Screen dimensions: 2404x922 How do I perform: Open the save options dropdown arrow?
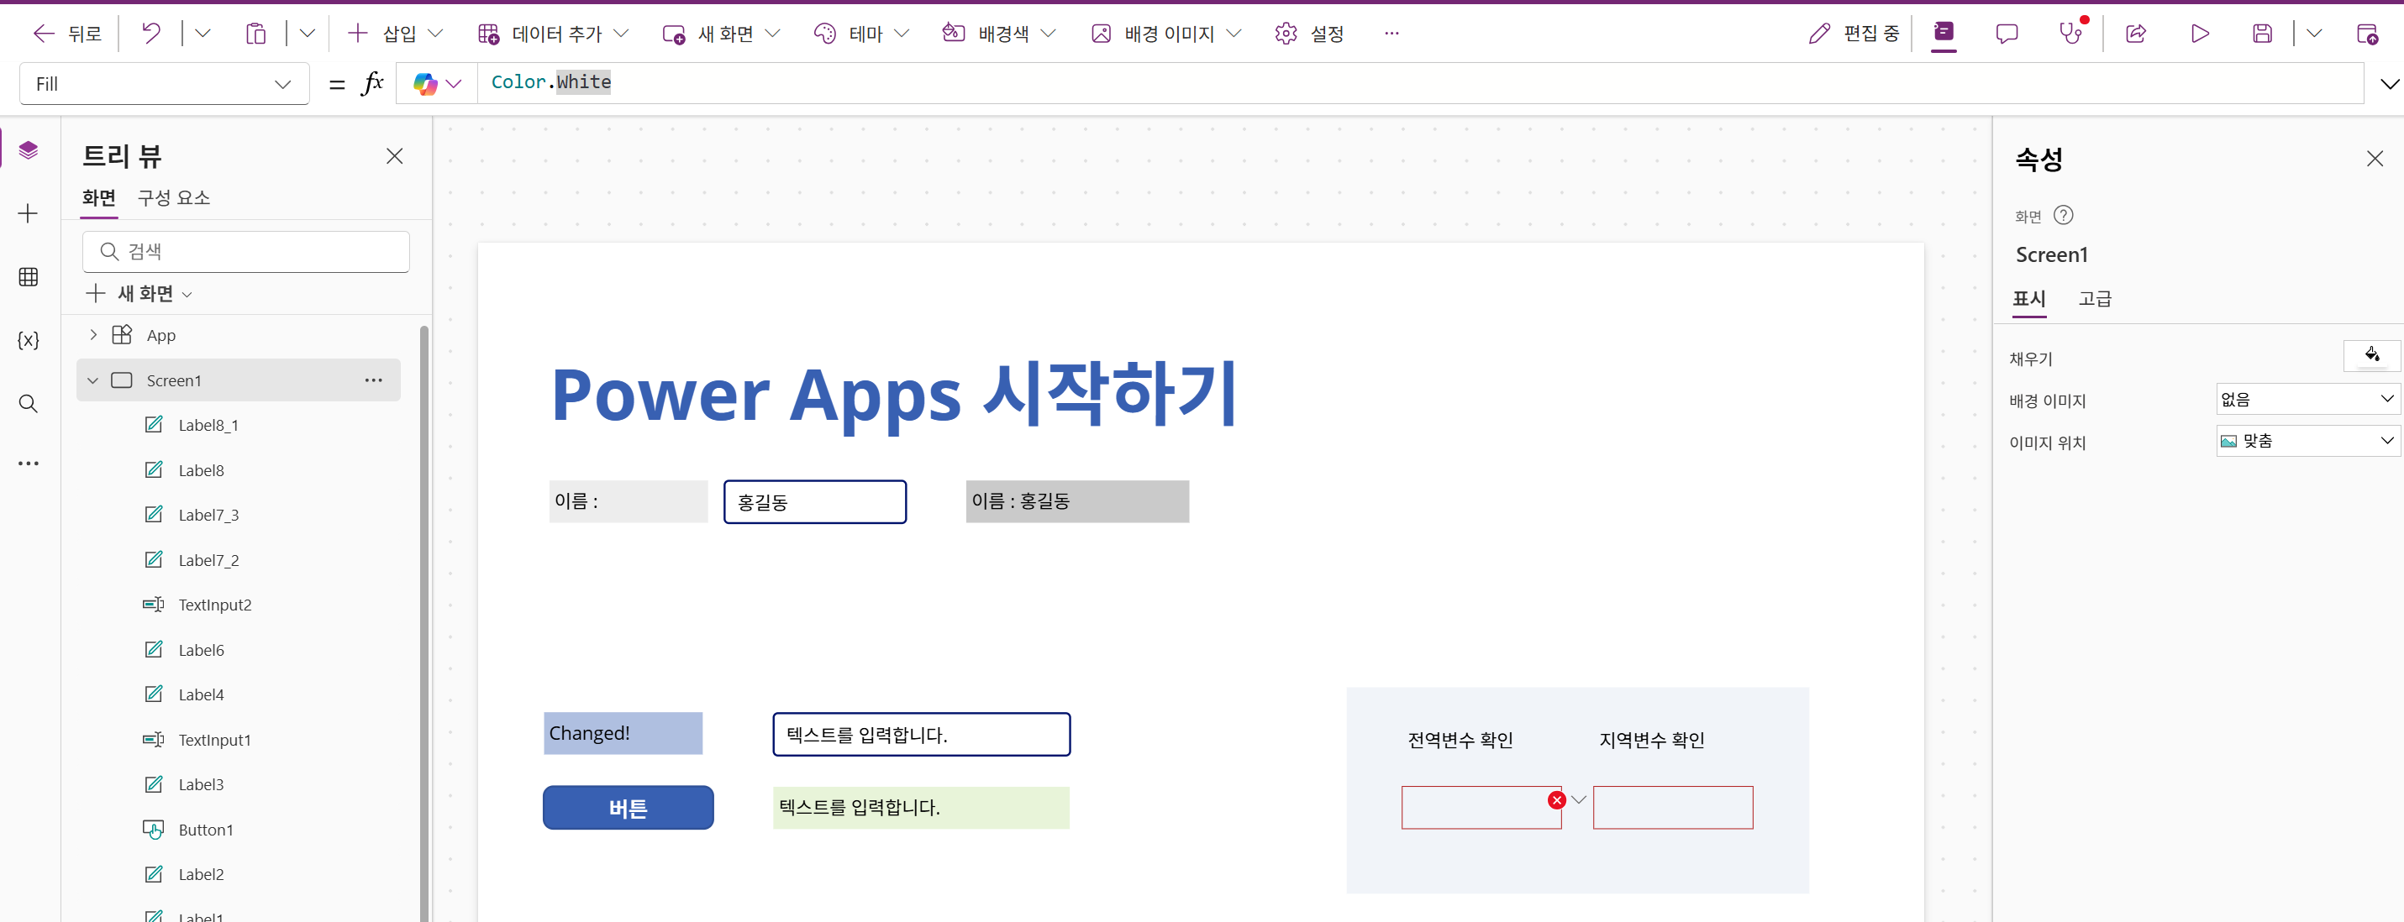point(2313,34)
